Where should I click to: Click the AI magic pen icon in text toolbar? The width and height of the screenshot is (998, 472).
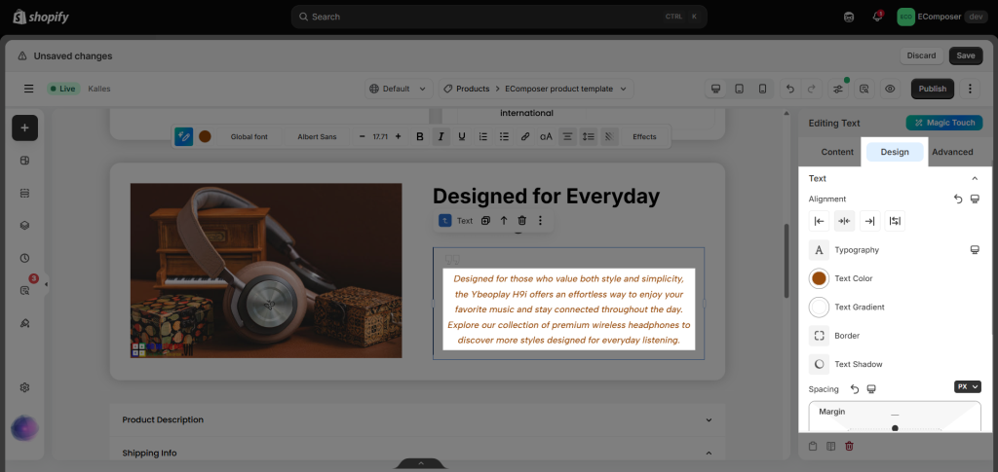point(184,136)
